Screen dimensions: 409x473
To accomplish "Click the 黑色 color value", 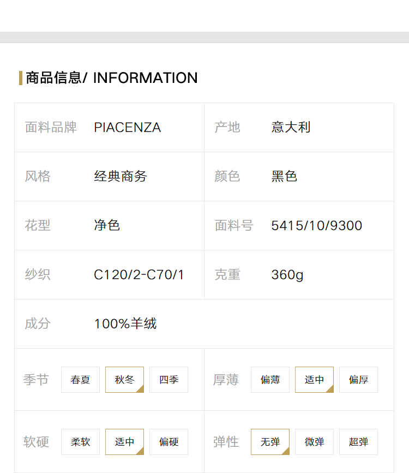I will (284, 176).
